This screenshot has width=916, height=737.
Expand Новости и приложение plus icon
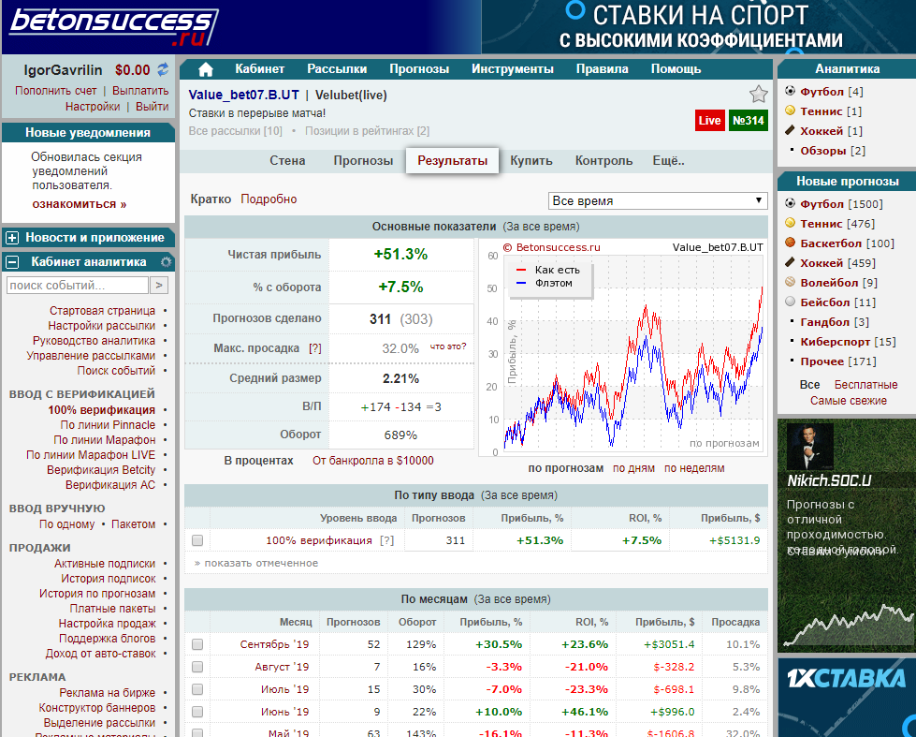tap(11, 238)
